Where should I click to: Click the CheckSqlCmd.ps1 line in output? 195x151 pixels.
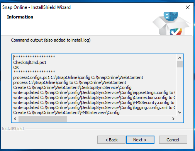30,62
